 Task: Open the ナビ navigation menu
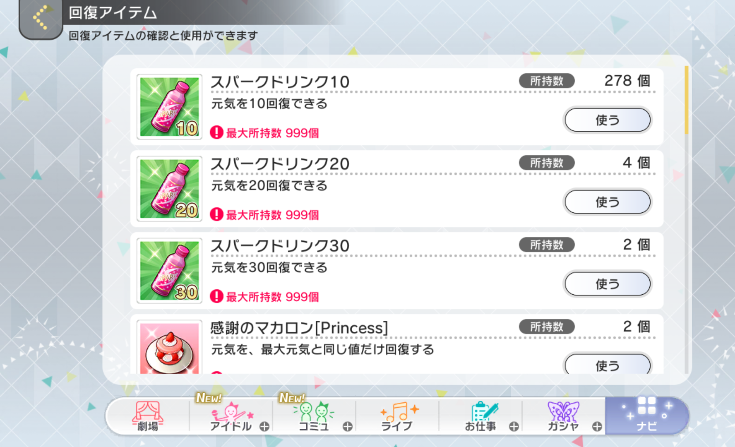pyautogui.click(x=646, y=416)
